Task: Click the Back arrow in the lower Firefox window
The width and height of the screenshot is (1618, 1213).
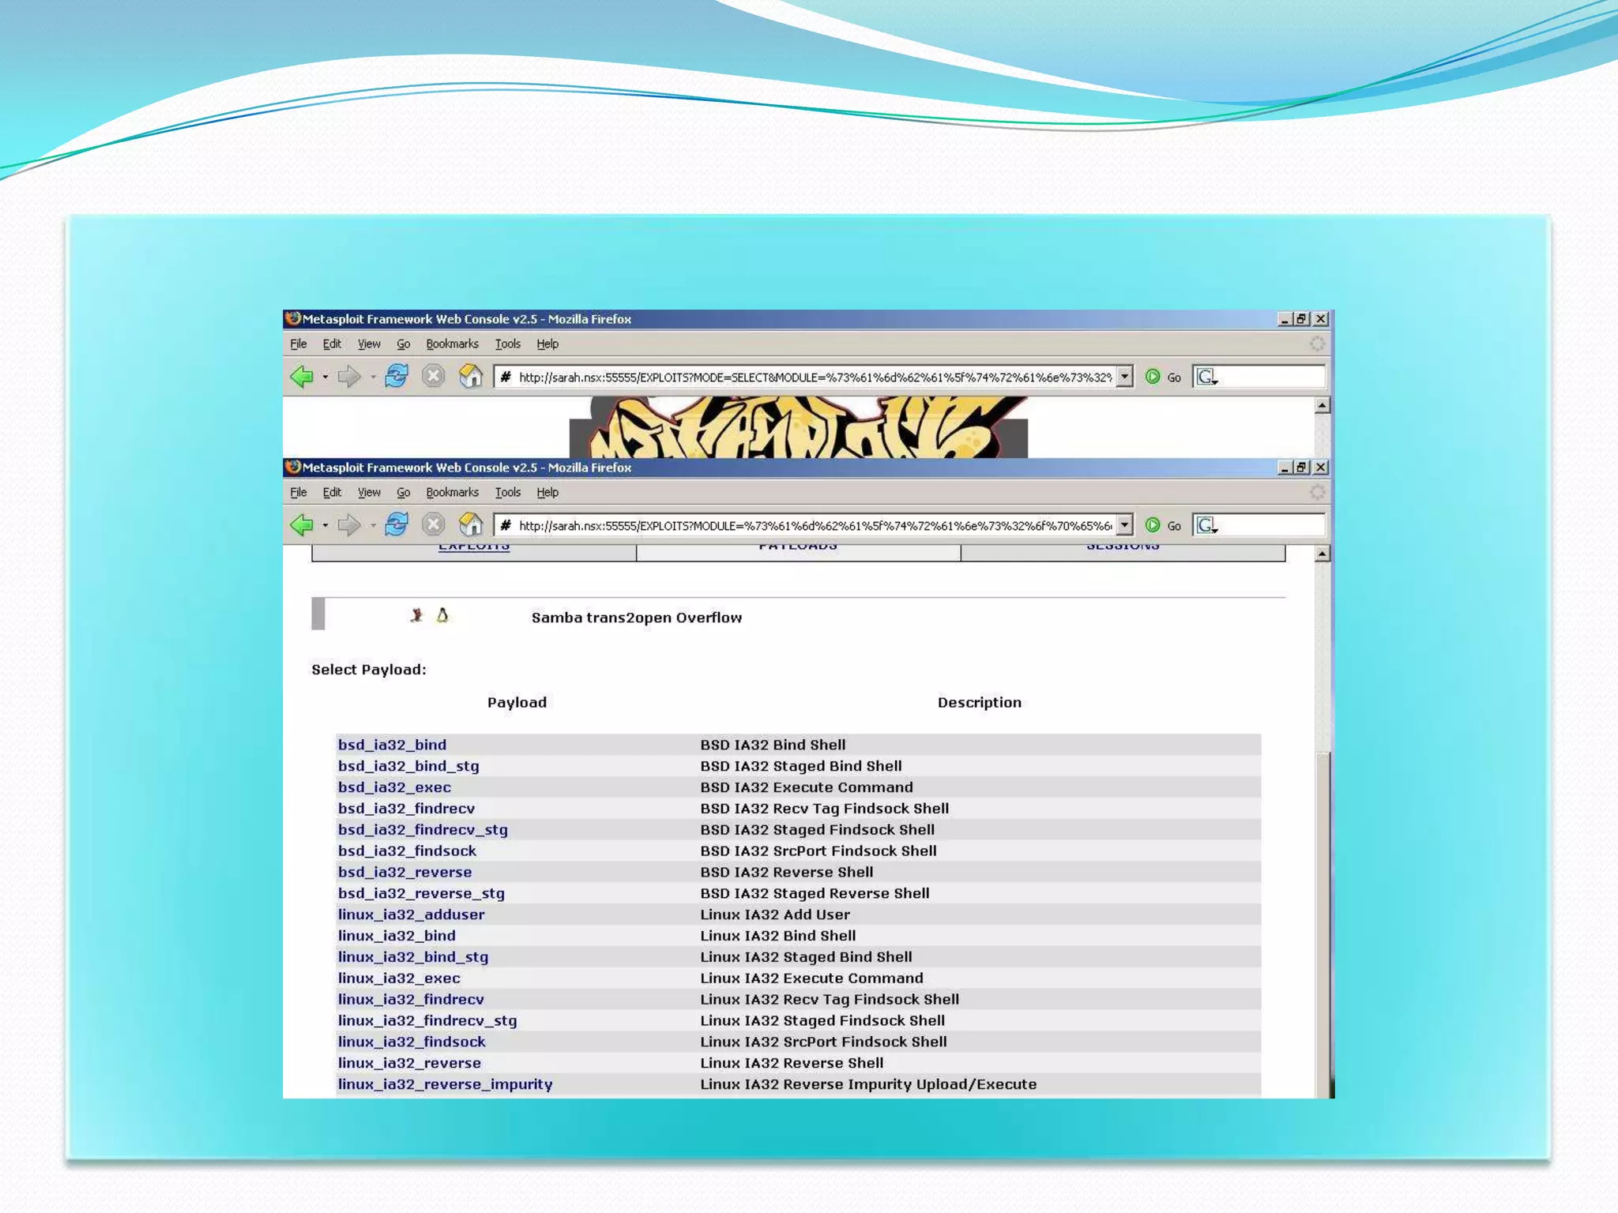Action: click(302, 524)
